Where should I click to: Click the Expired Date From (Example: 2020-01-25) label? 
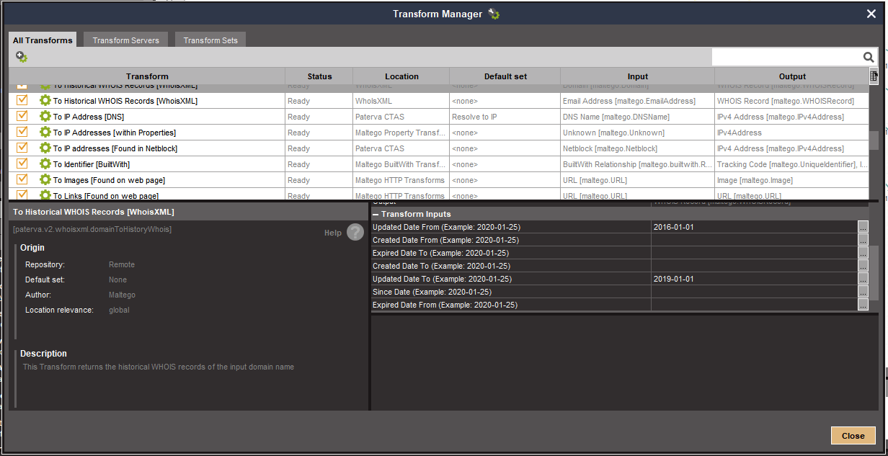(445, 305)
